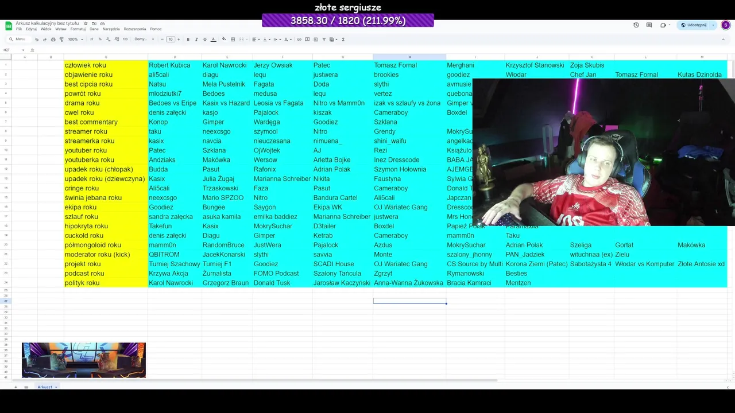Screen dimensions: 735x413
Task: Redo the last undone action
Action: (x=45, y=40)
